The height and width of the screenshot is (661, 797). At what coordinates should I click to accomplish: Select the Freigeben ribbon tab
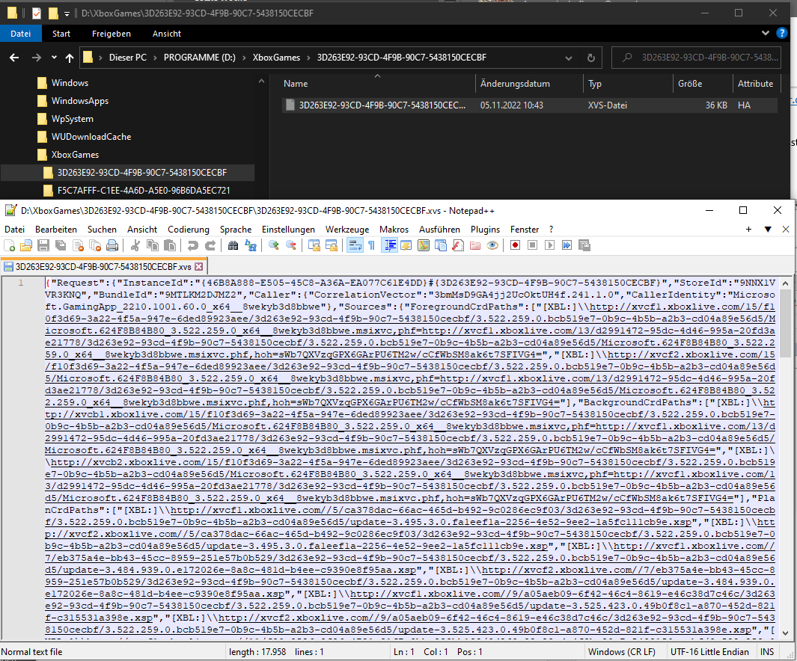pos(112,34)
